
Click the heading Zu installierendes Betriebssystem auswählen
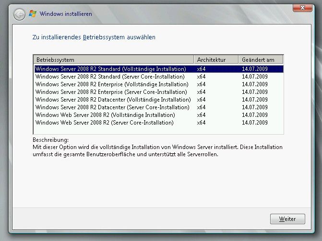[x=94, y=37]
